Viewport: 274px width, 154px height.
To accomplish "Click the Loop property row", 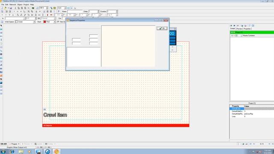I will [252, 116].
